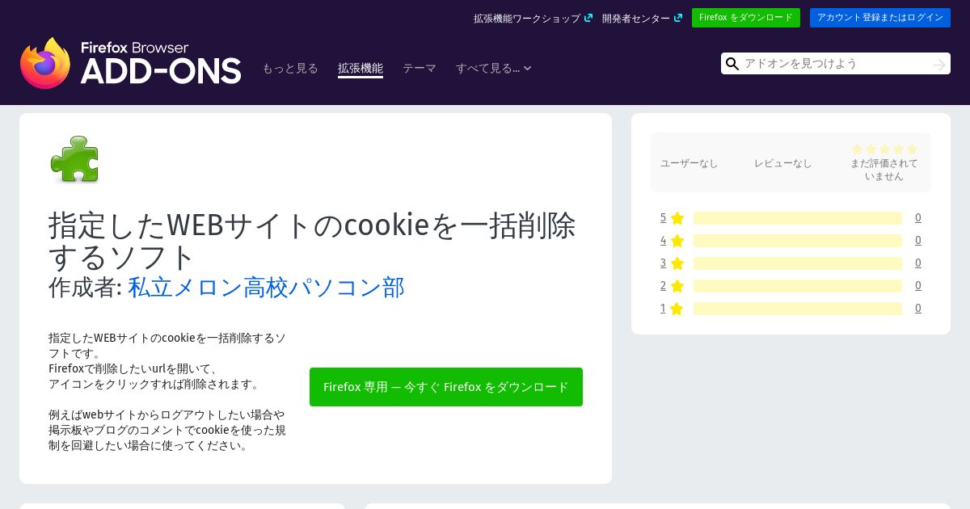Viewport: 970px width, 509px height.
Task: Click the 0 count beside 1-star bar
Action: [918, 309]
